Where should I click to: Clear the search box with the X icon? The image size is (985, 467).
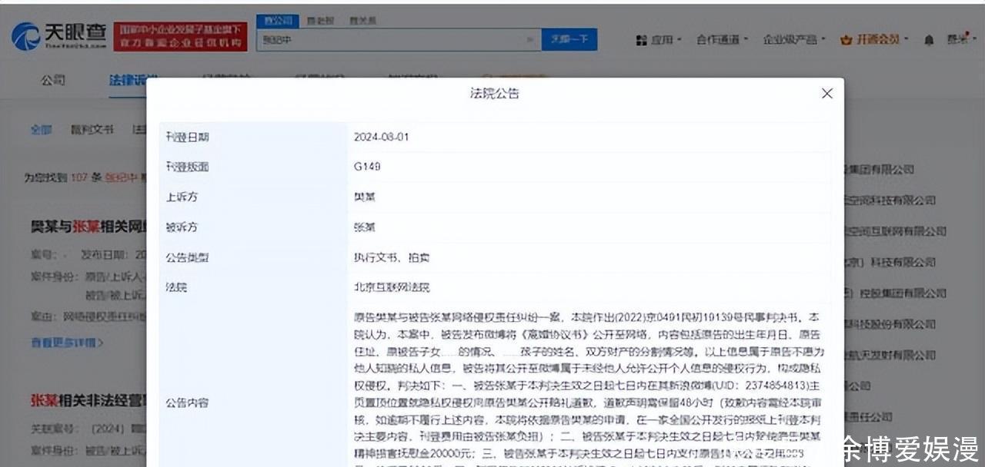coord(530,40)
